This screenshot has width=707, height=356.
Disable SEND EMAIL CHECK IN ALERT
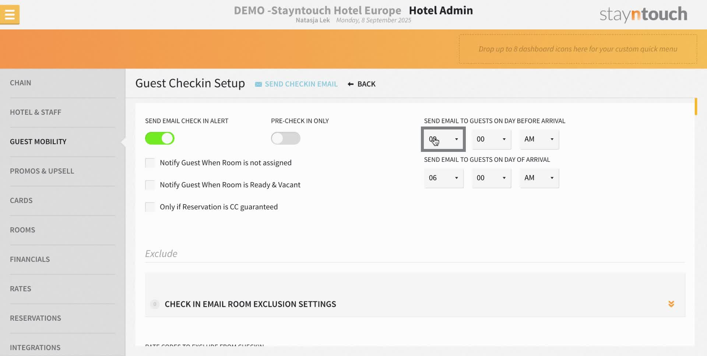click(159, 138)
